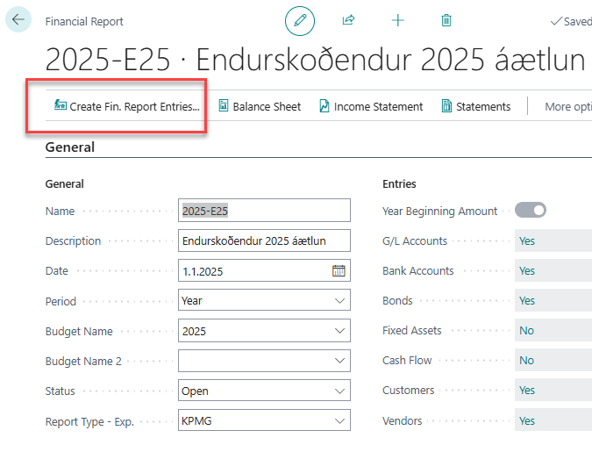The height and width of the screenshot is (452, 592).
Task: Click the Bonds Yes value
Action: tap(527, 300)
